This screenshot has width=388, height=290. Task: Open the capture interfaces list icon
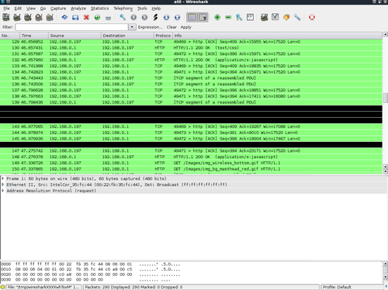click(6, 17)
